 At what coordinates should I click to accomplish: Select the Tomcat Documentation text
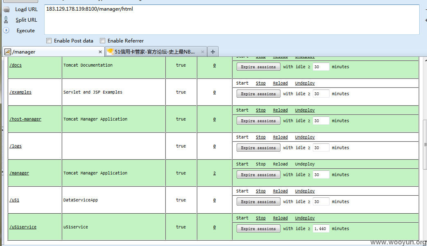point(88,65)
